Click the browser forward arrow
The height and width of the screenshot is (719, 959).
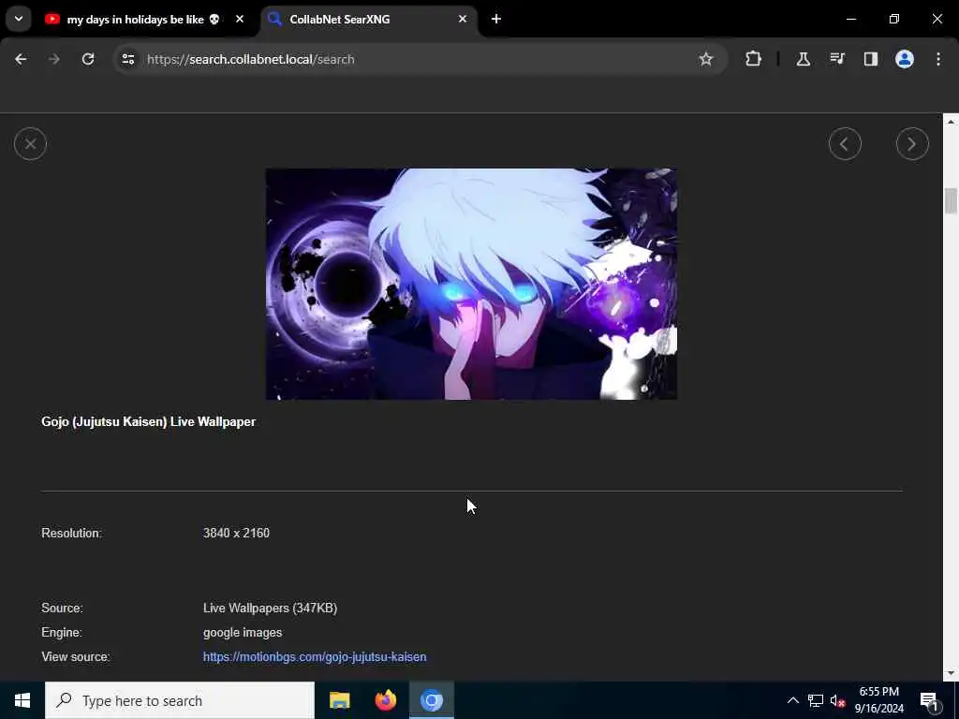(x=54, y=59)
